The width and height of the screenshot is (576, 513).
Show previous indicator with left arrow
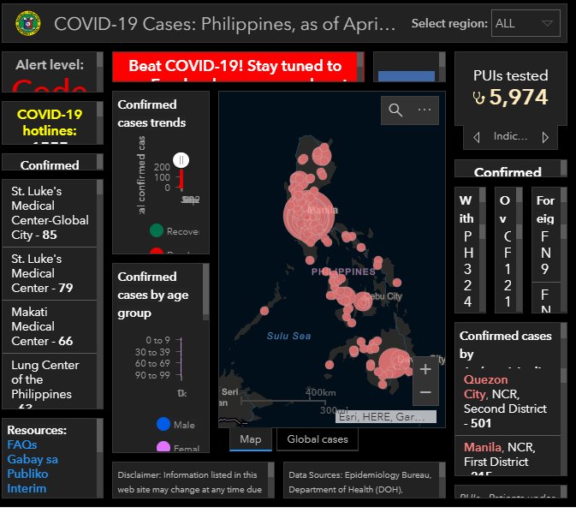coord(477,137)
